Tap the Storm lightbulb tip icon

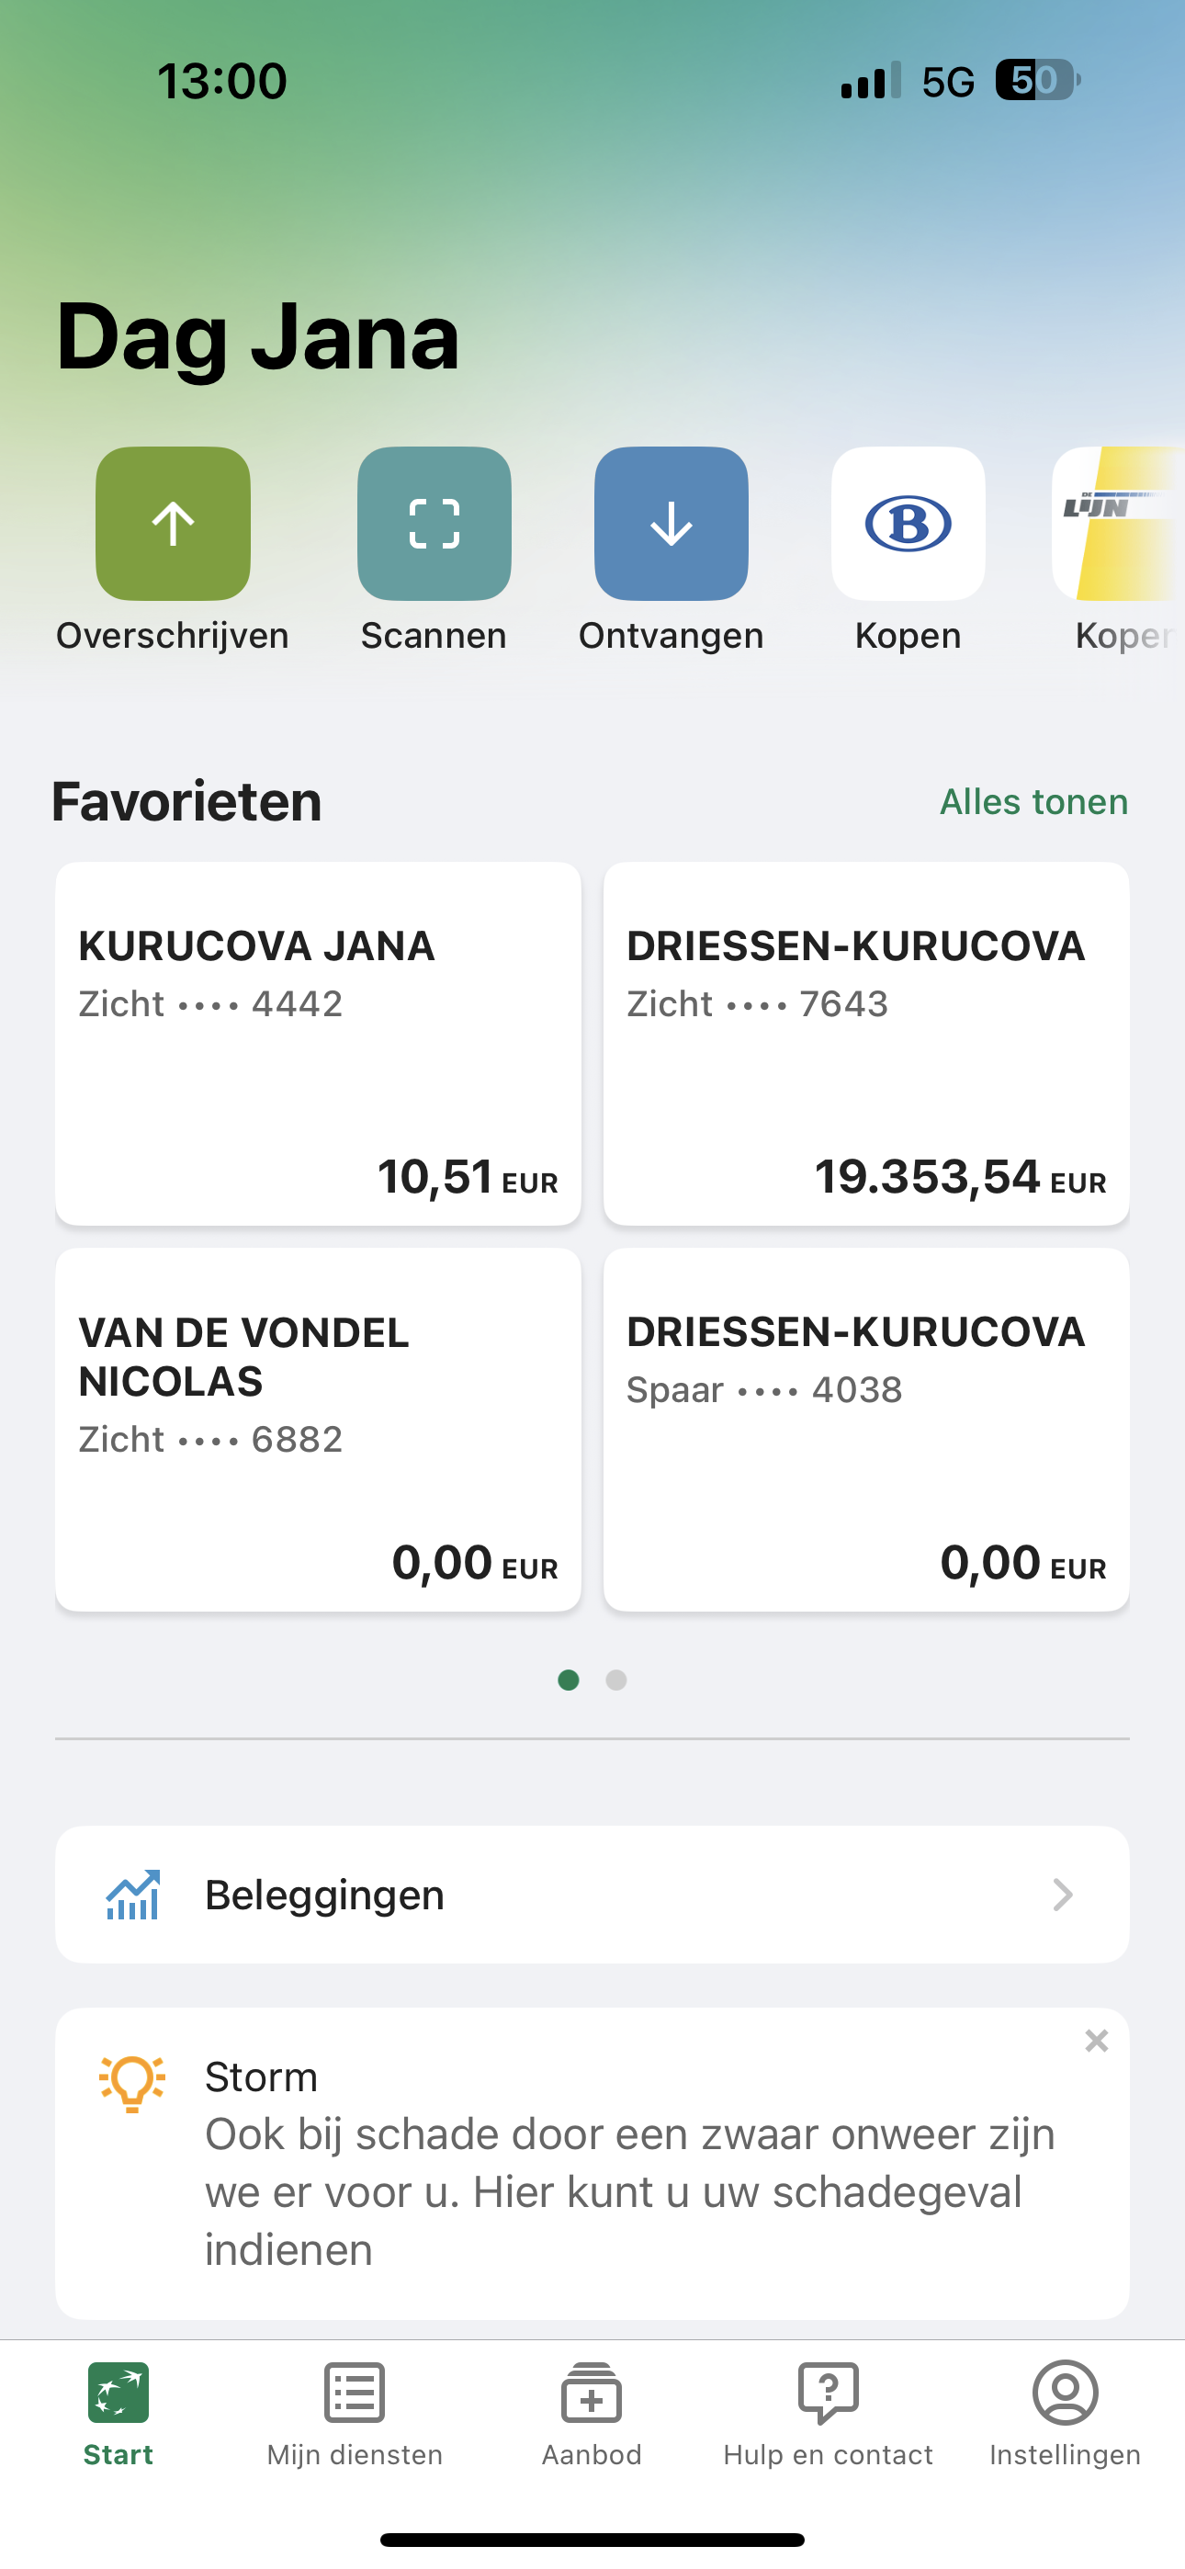(131, 2082)
